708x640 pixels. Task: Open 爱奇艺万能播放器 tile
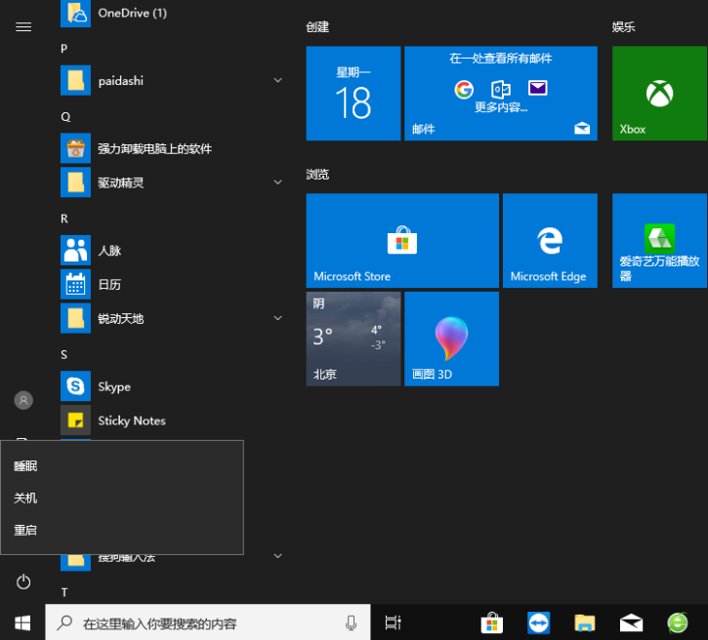659,240
